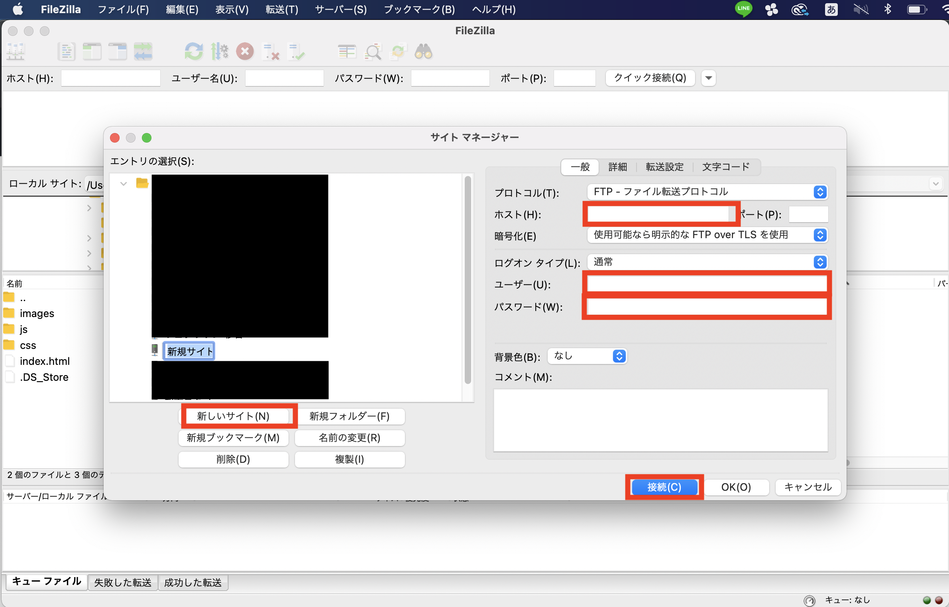
Task: Click the 削除(D) button
Action: [x=234, y=459]
